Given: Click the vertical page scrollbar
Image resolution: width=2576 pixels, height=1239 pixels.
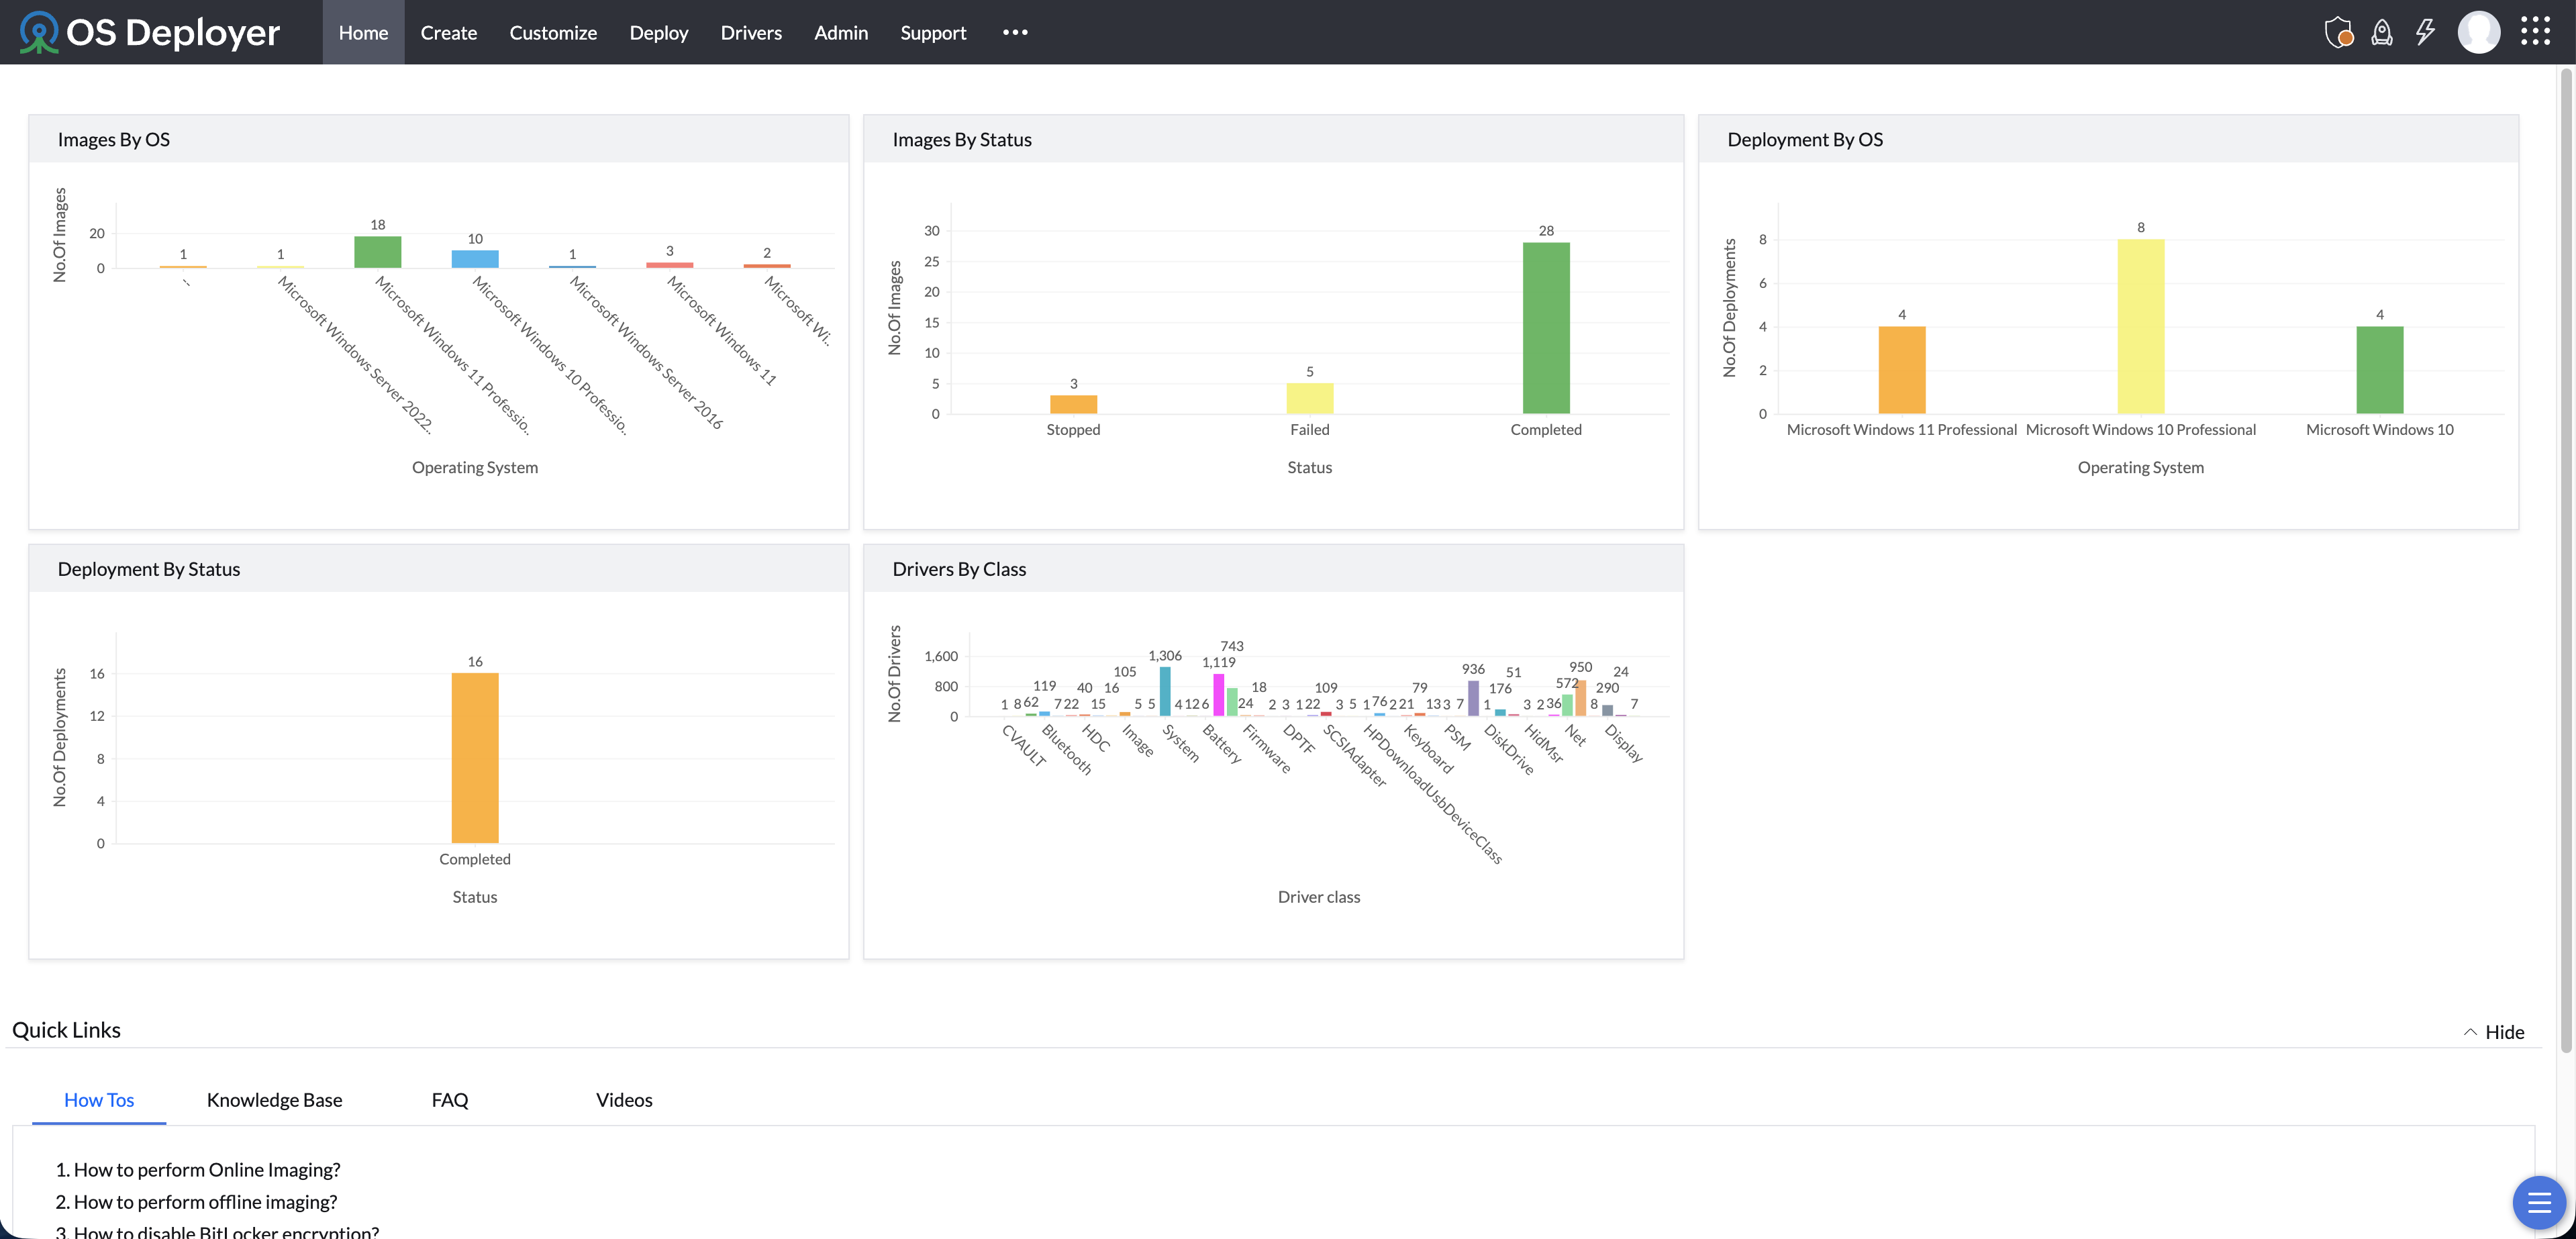Looking at the screenshot, I should point(2566,560).
